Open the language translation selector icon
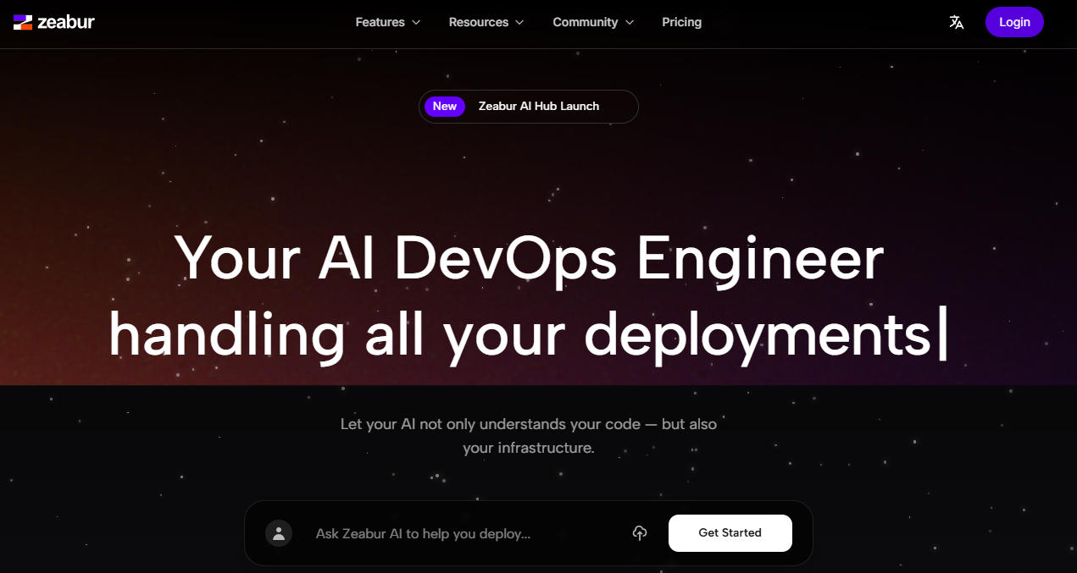The height and width of the screenshot is (573, 1077). pyautogui.click(x=957, y=22)
